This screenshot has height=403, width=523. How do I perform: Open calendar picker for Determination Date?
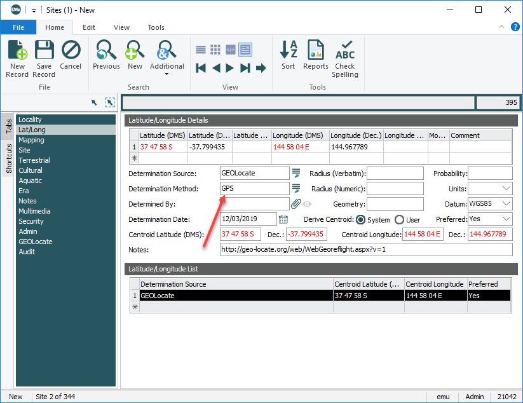coord(283,219)
